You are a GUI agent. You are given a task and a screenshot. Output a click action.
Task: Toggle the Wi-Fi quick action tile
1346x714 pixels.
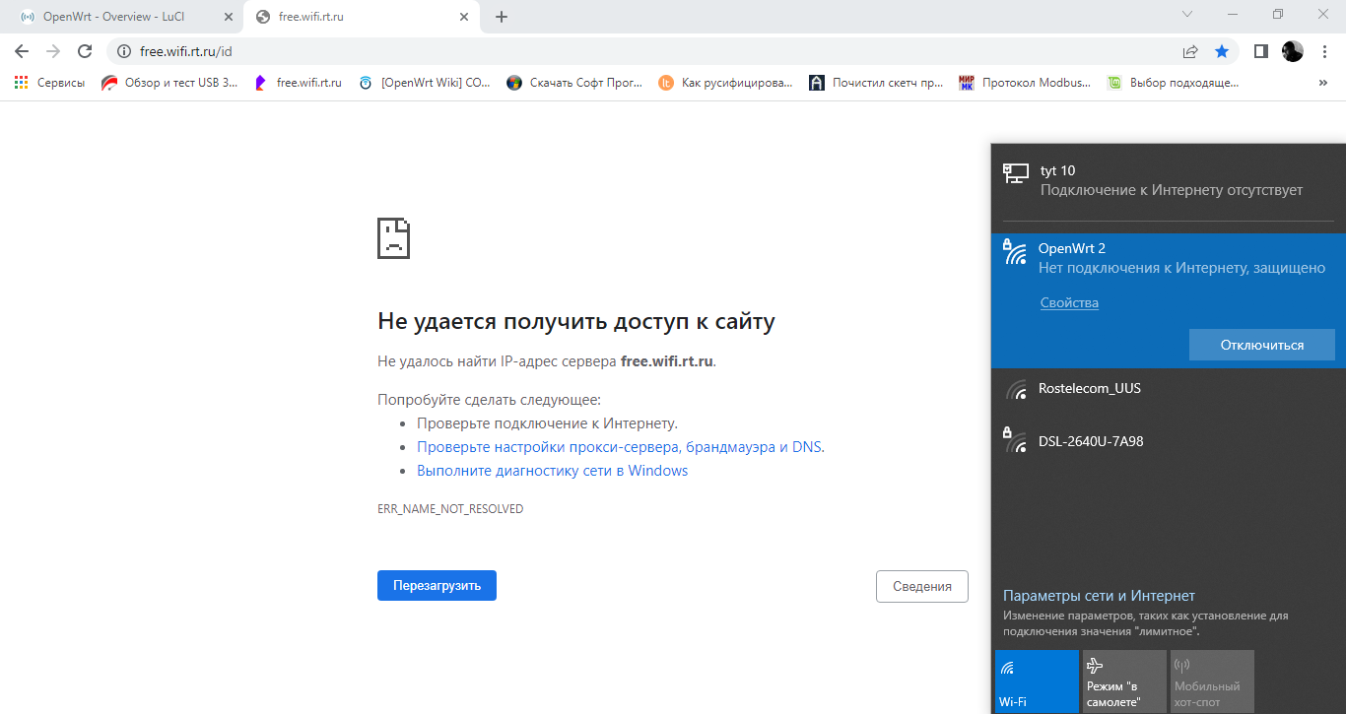1037,681
